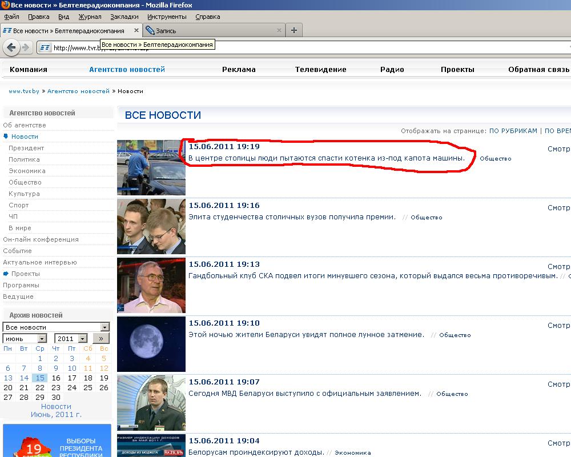
Task: Open the 'Радио' navigation item
Action: tap(392, 69)
